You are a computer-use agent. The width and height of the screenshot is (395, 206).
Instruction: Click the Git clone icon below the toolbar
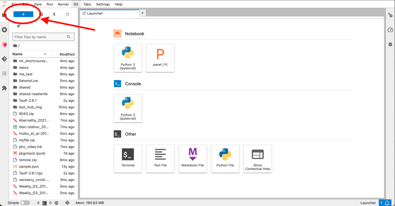[x=19, y=26]
